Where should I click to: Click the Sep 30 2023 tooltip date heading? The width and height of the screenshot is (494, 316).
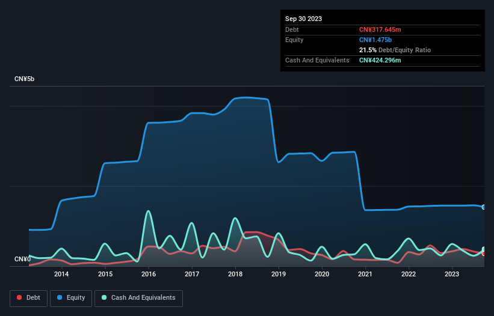303,19
